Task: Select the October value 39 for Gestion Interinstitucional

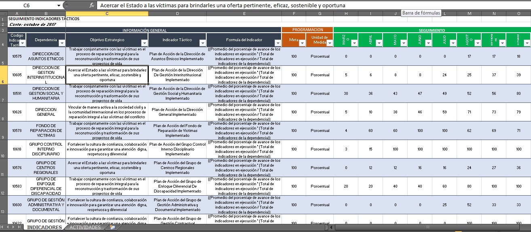Action: (x=519, y=75)
